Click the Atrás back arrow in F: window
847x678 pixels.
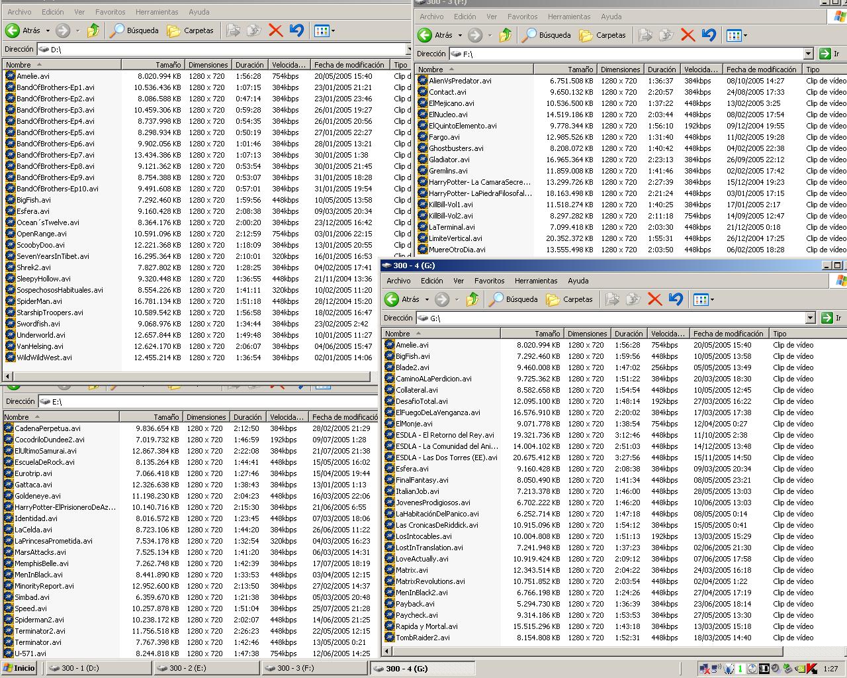point(425,35)
